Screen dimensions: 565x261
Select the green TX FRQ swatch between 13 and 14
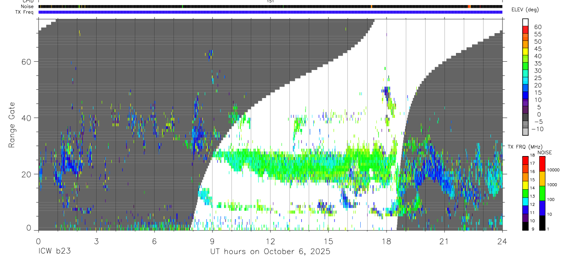point(525,192)
